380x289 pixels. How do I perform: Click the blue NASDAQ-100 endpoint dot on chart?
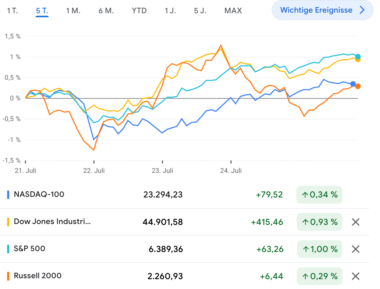click(x=353, y=84)
